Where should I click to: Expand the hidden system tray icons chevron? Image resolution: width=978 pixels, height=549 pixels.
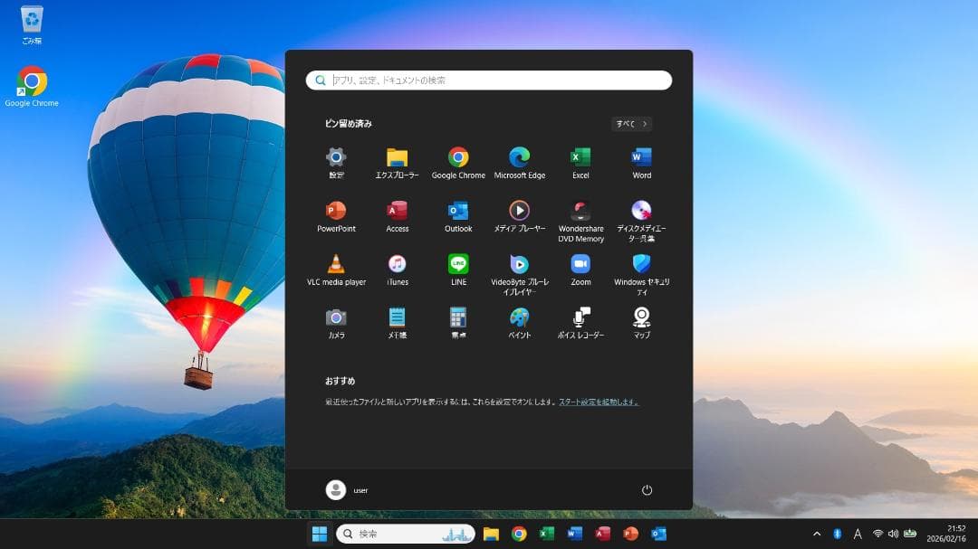pyautogui.click(x=817, y=534)
